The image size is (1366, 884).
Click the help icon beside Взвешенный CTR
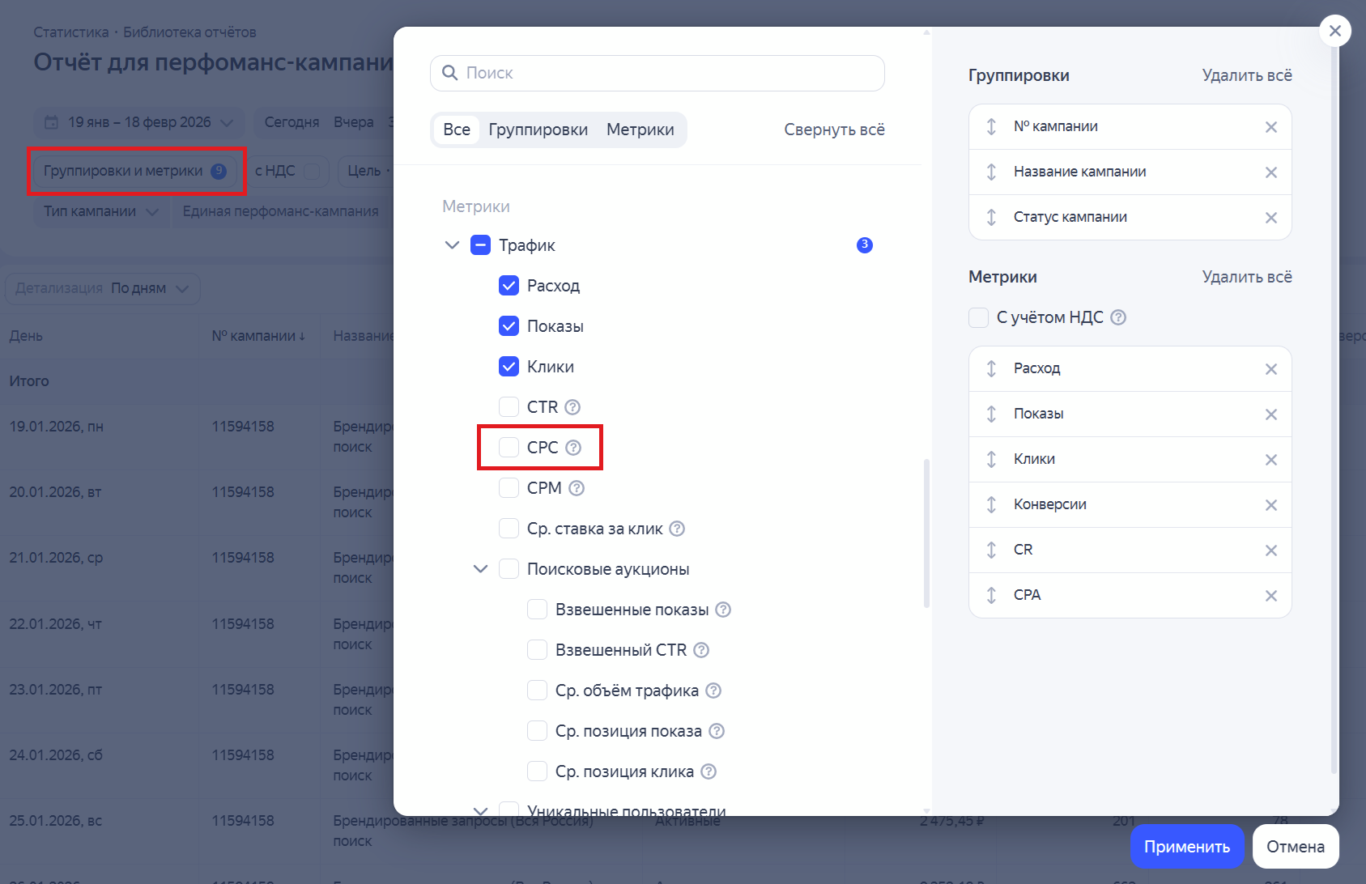click(x=701, y=650)
